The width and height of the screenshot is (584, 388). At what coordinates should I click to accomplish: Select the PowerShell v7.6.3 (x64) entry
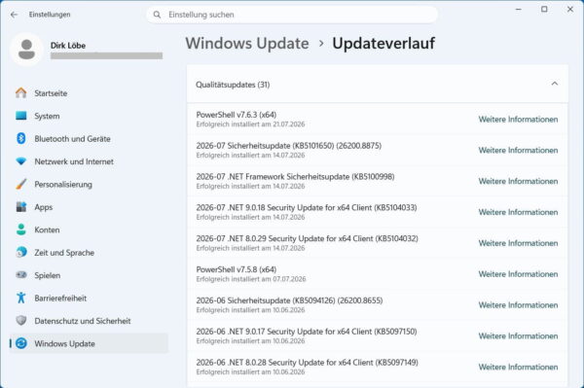[378, 119]
